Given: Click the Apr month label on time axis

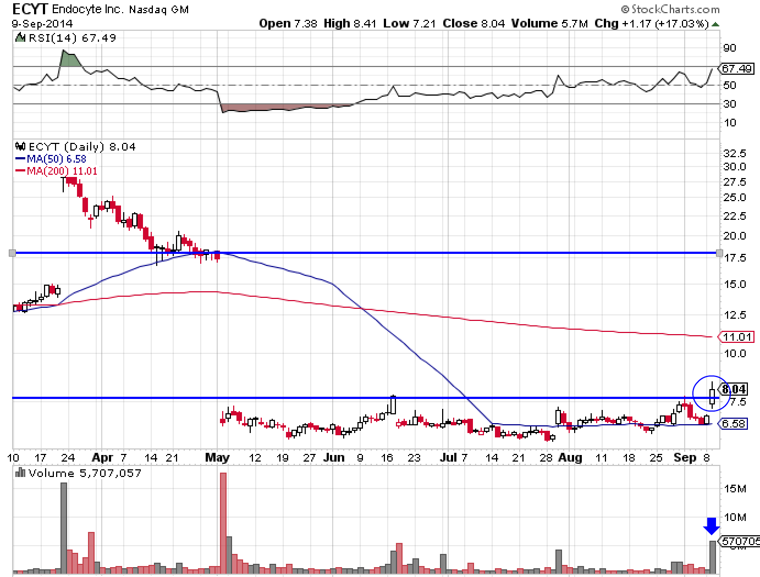Looking at the screenshot, I should [102, 457].
